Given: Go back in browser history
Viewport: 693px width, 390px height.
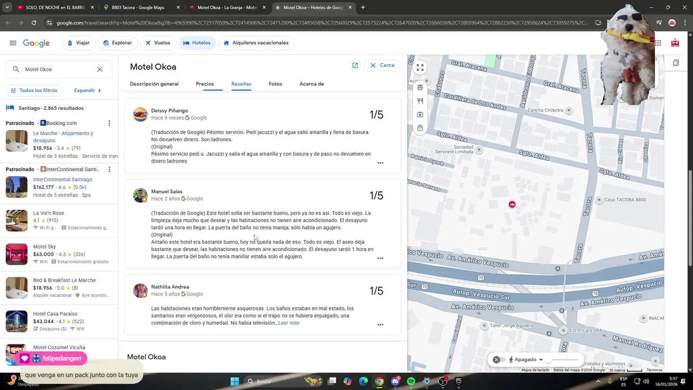Looking at the screenshot, I should point(8,23).
